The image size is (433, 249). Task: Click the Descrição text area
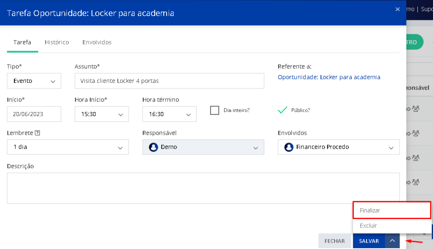(203, 188)
